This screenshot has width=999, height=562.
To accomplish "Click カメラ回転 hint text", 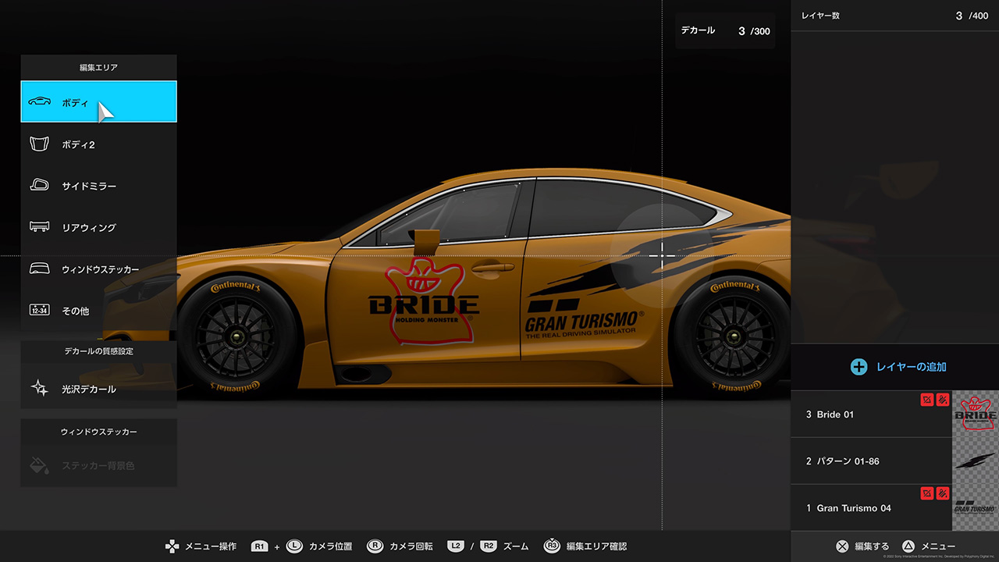I will 411,546.
